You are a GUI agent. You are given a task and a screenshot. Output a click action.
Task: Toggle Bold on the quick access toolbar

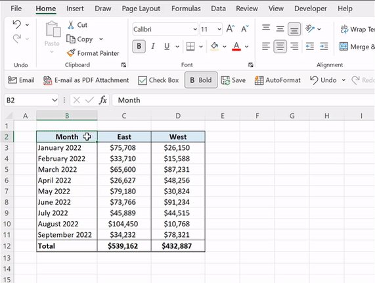[201, 80]
